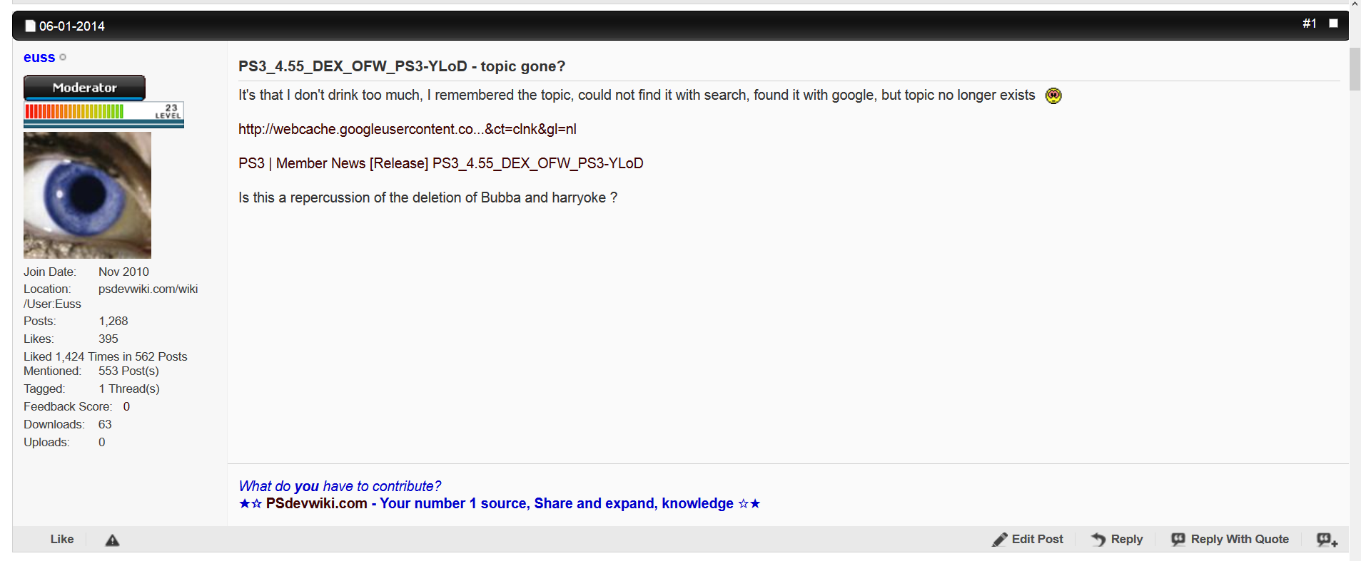Click the page scrollbar up arrow

pyautogui.click(x=1355, y=4)
